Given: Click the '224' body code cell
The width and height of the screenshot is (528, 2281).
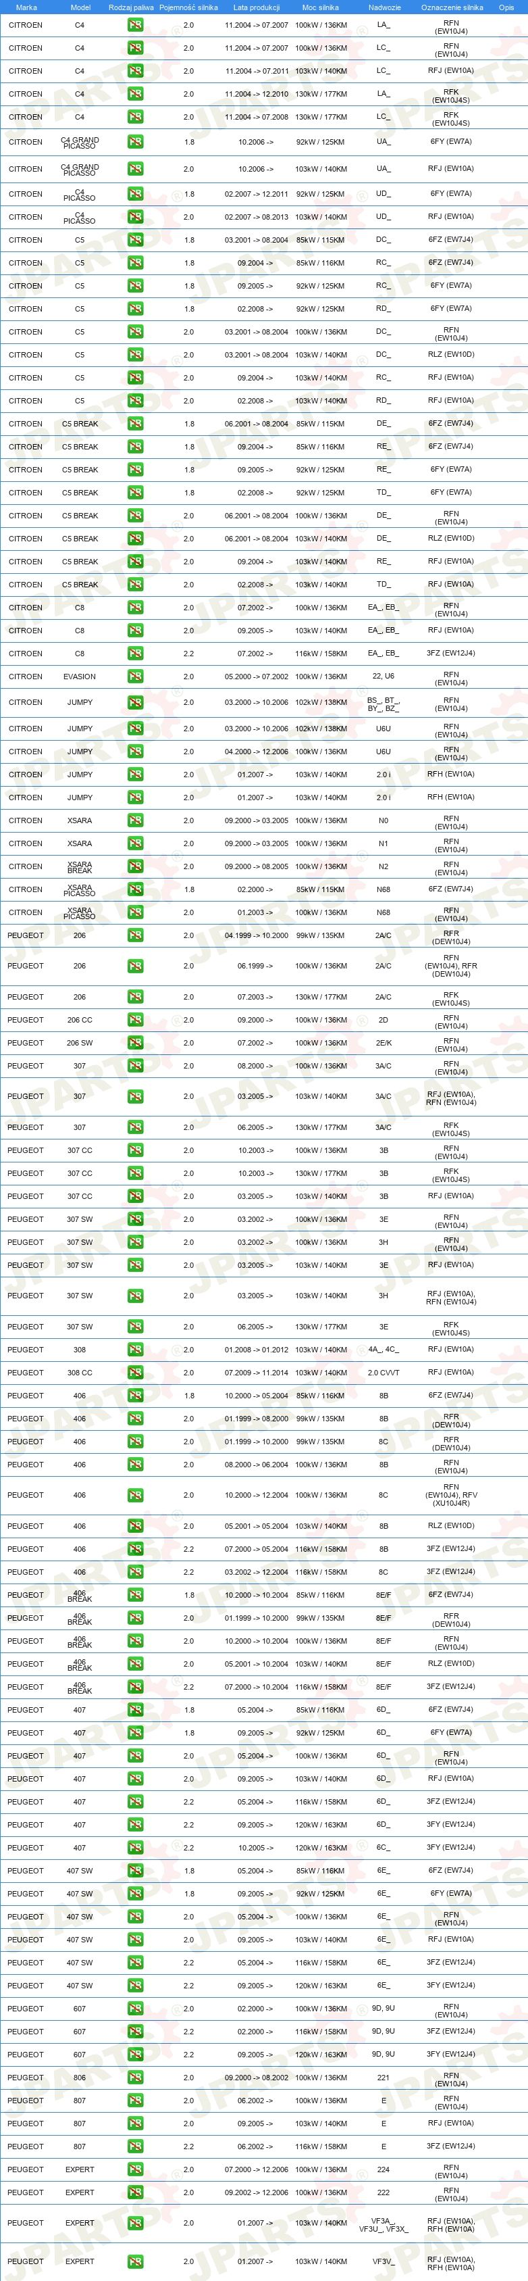Looking at the screenshot, I should tap(383, 2169).
